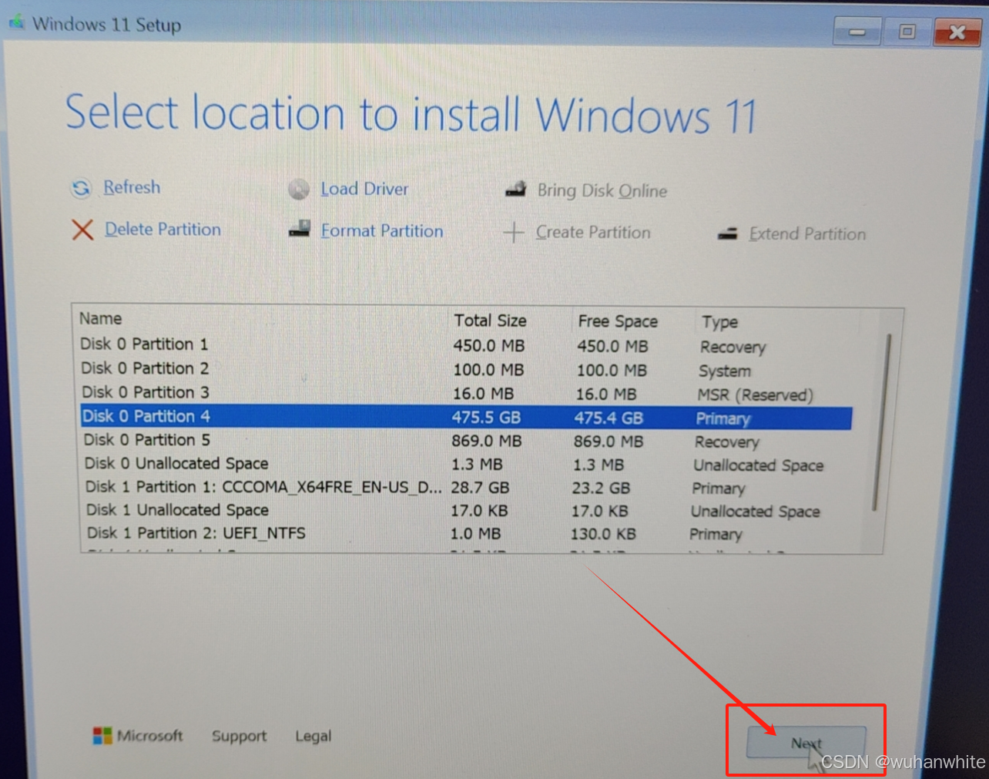Image resolution: width=989 pixels, height=779 pixels.
Task: Select Disk 0 Partition 1 Recovery
Action: 144,344
